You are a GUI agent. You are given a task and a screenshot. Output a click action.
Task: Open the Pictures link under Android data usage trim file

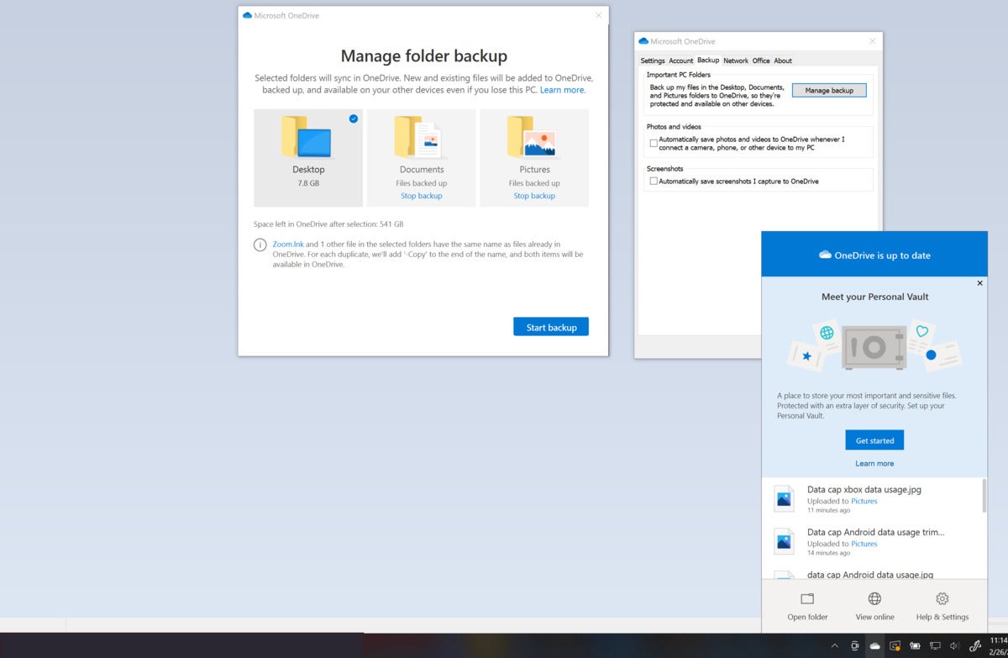864,544
